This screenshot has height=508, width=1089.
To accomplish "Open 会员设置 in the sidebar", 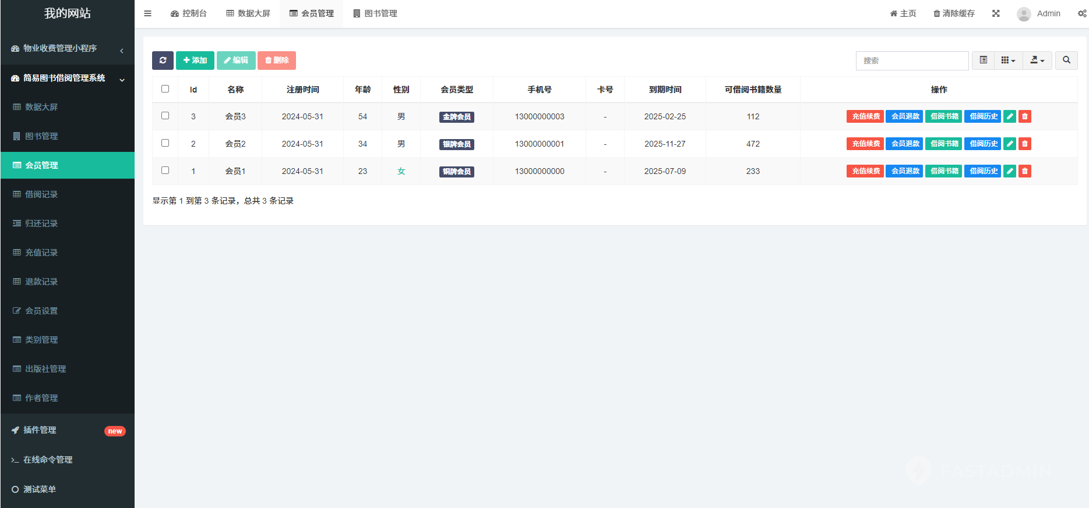I will point(68,311).
